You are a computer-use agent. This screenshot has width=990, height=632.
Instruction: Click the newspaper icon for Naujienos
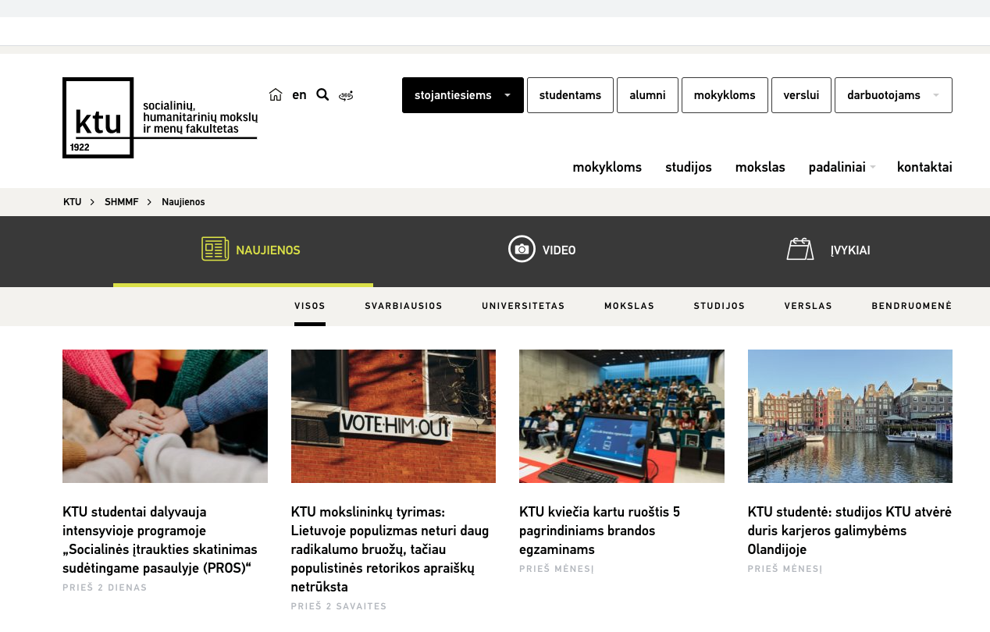coord(215,249)
